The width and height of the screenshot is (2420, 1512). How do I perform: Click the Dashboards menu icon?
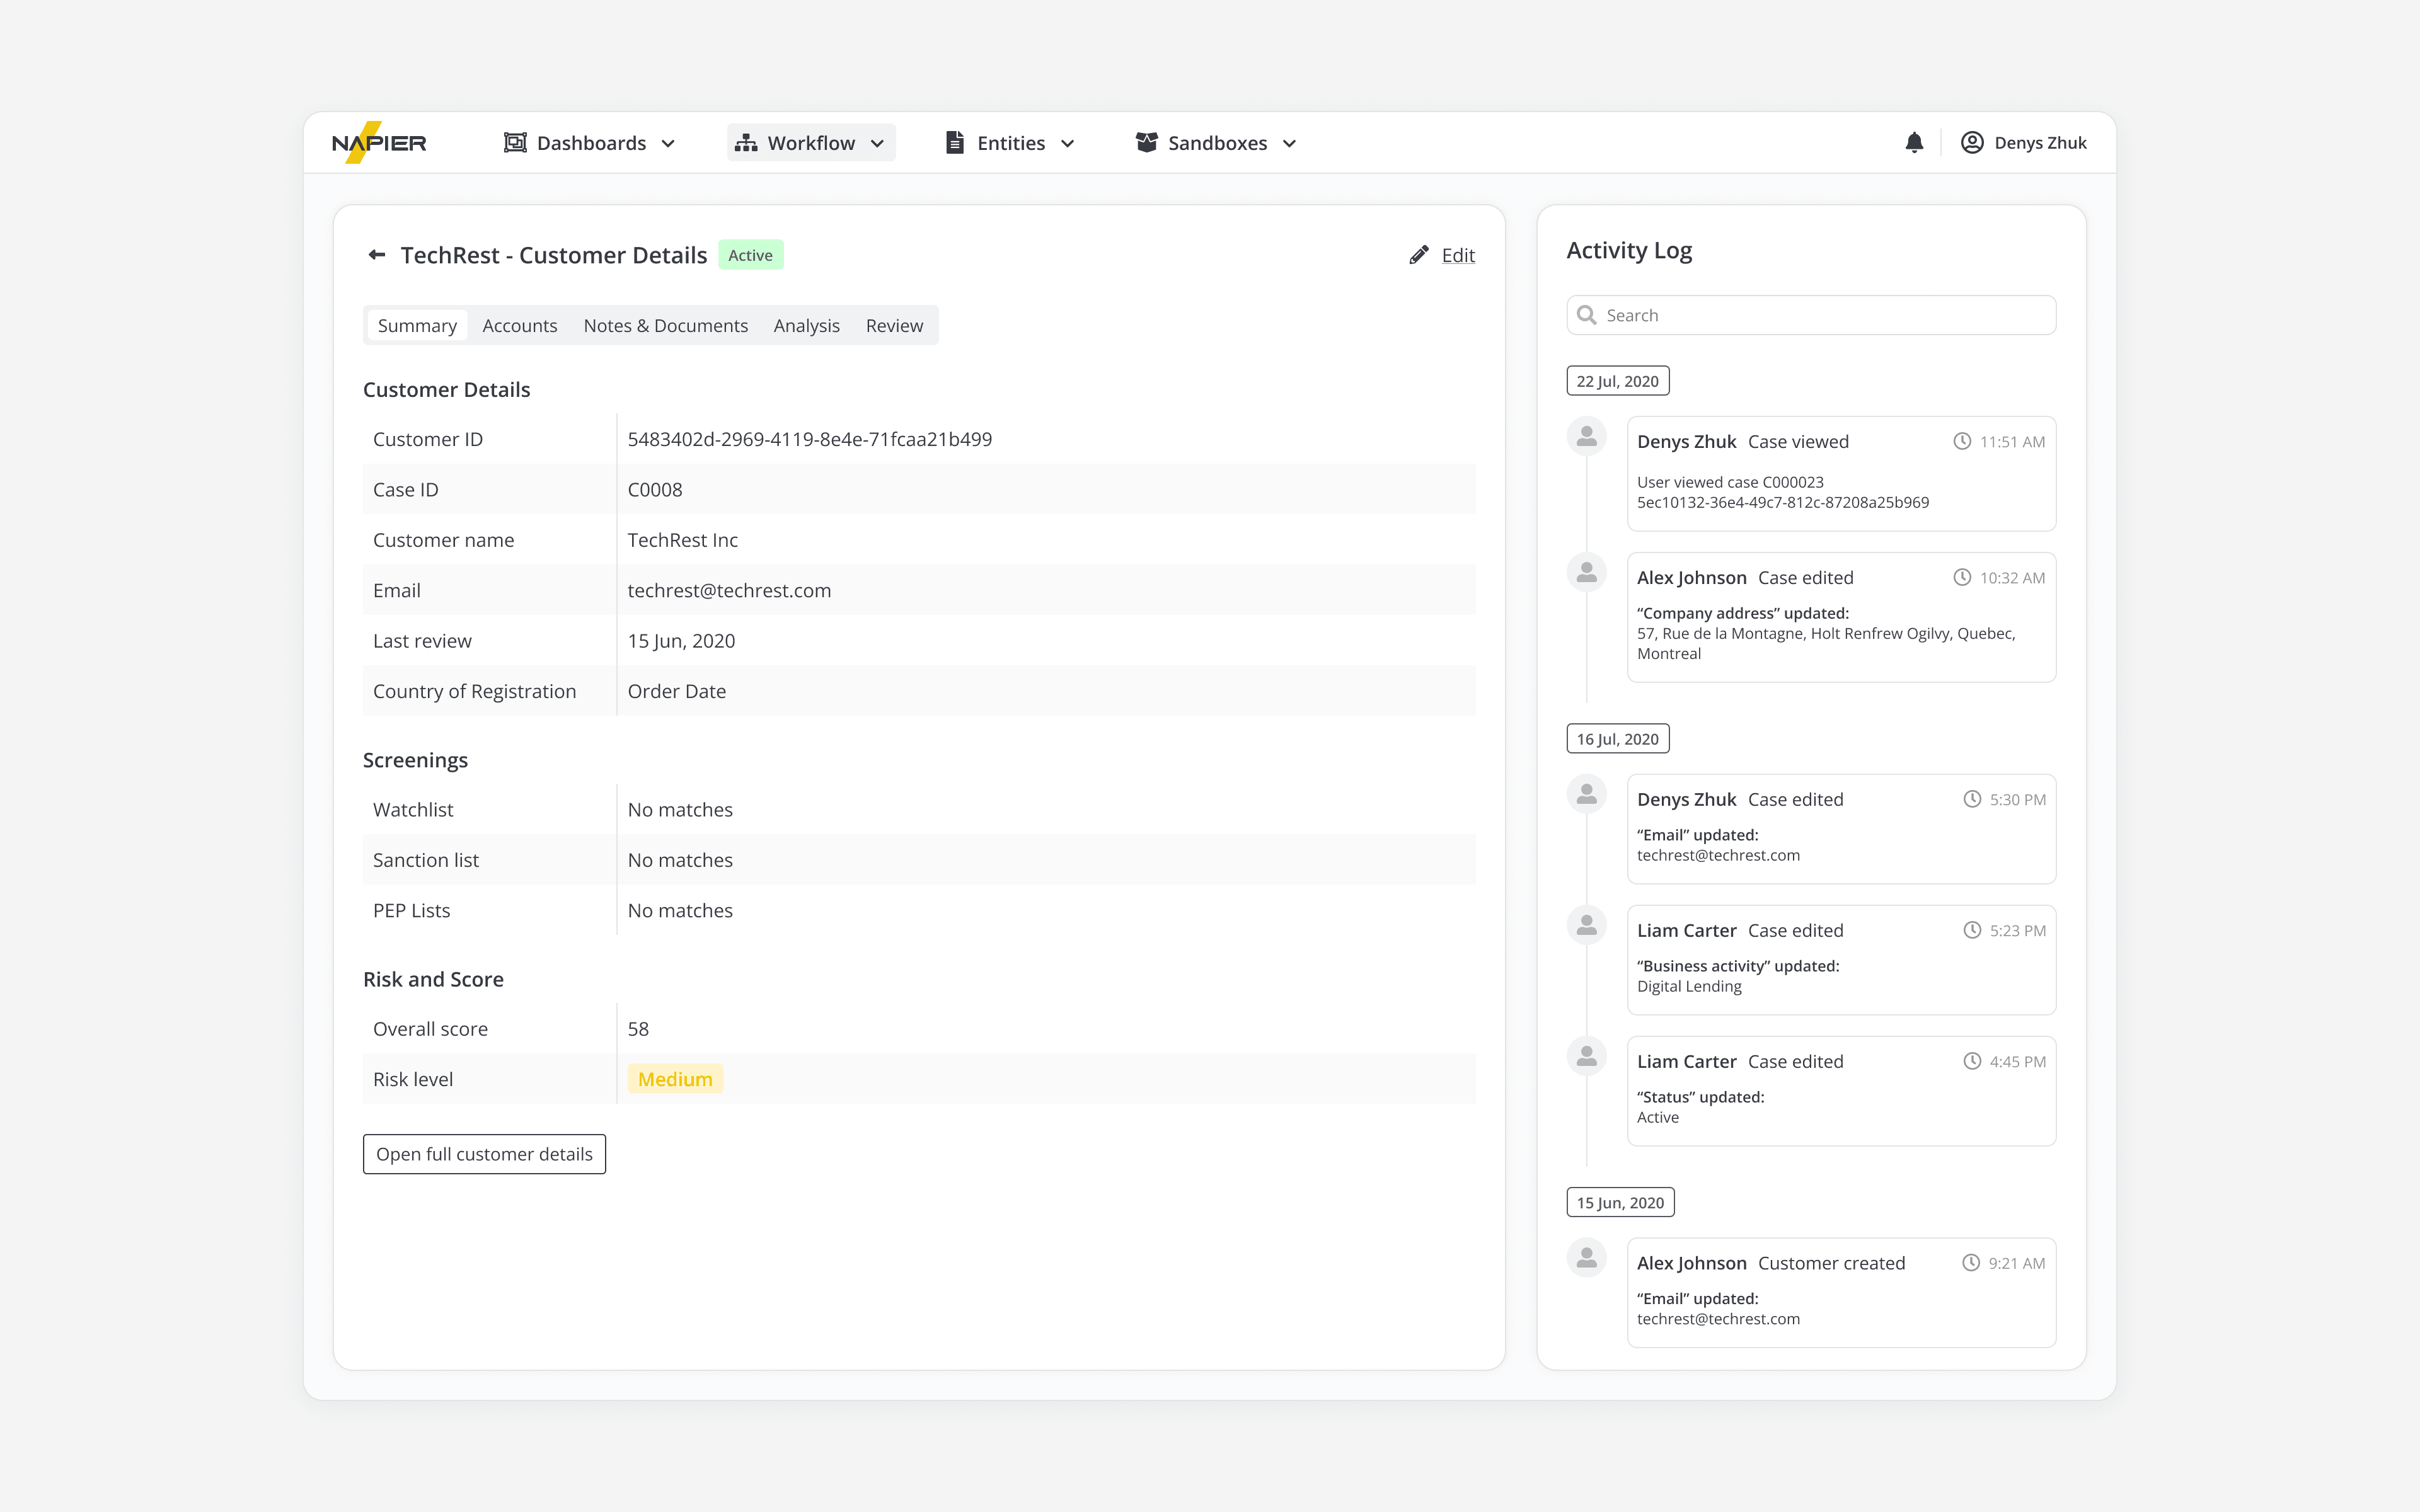[x=515, y=143]
